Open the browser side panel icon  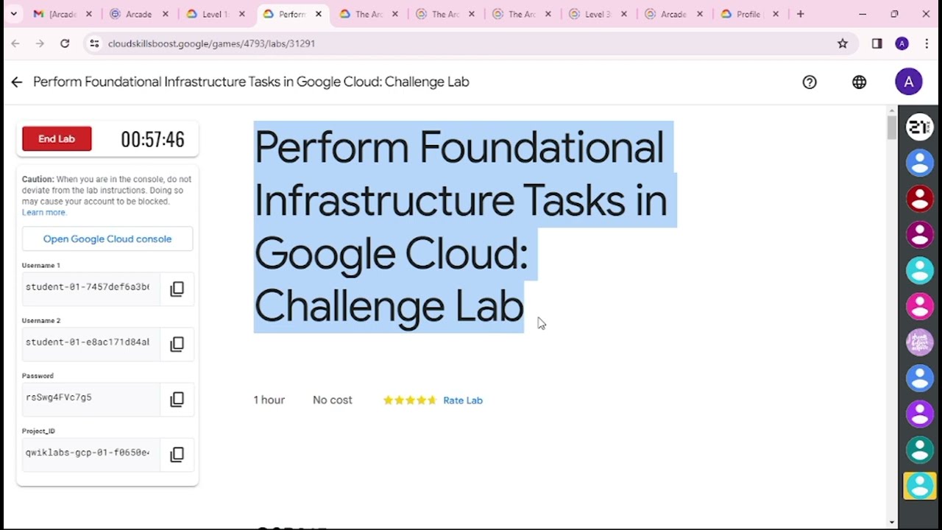[877, 43]
